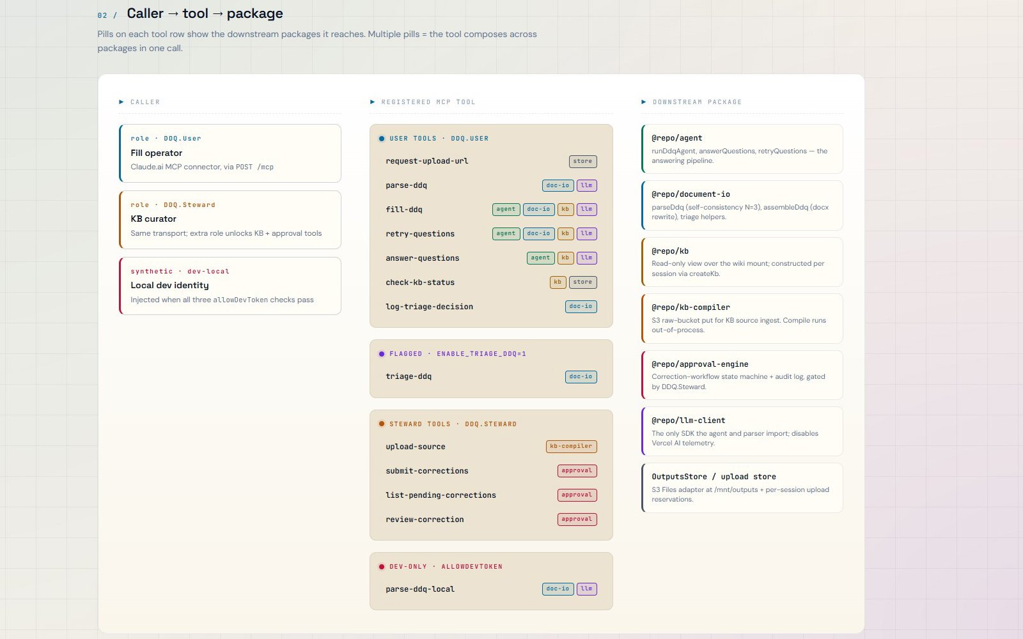Open the @repo/approval-engine package card

click(x=742, y=375)
